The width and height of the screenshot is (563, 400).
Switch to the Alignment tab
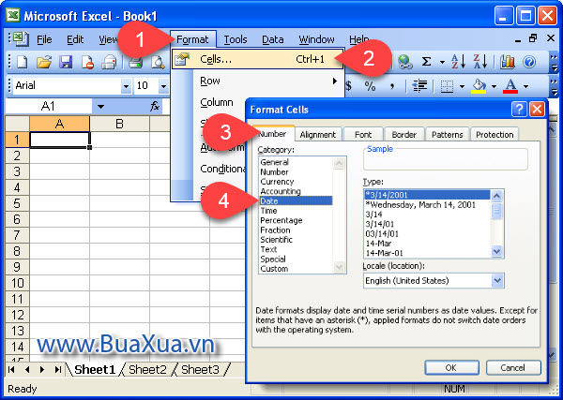click(318, 134)
